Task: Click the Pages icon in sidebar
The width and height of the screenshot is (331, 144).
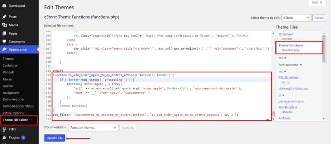Action: click(4, 33)
